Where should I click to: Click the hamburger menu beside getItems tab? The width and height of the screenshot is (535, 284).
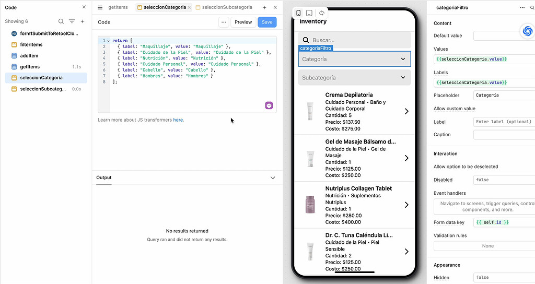click(x=100, y=7)
